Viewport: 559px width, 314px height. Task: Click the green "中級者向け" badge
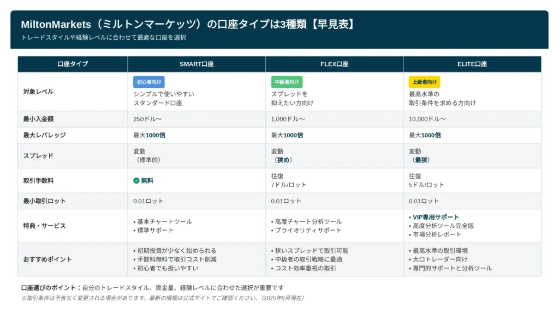(x=287, y=82)
